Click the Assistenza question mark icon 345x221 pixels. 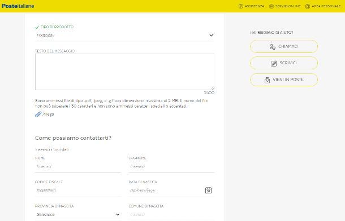[x=241, y=6]
